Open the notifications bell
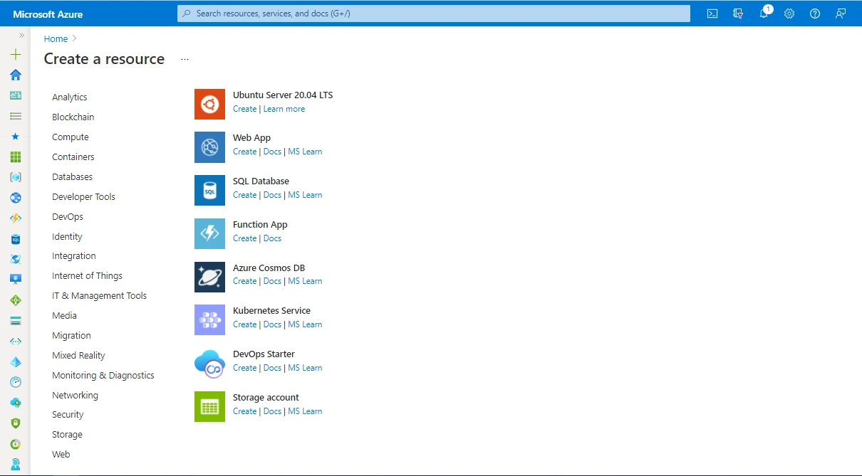The width and height of the screenshot is (862, 476). point(764,14)
